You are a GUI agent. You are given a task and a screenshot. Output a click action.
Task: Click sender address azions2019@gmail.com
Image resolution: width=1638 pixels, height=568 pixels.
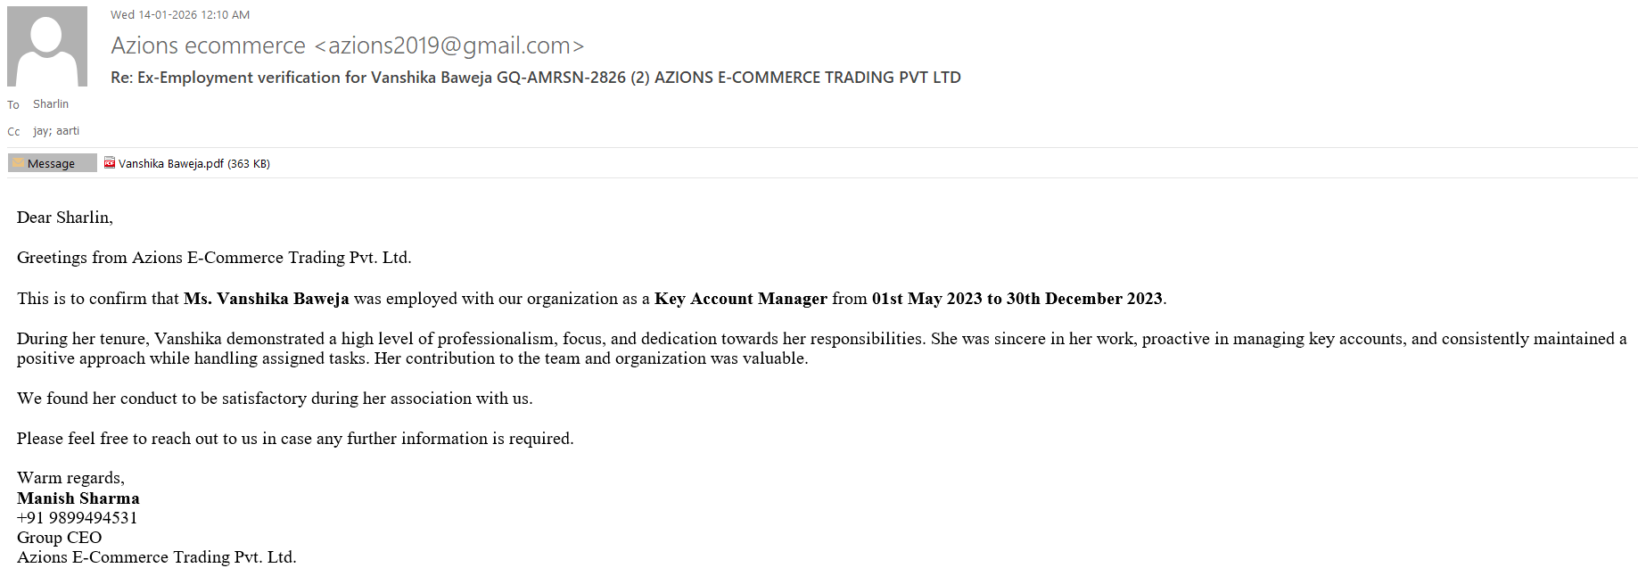coord(450,45)
